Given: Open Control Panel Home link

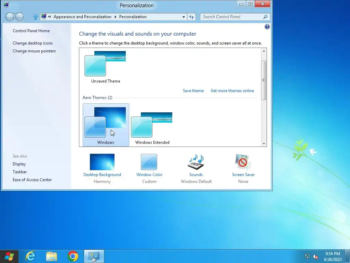Looking at the screenshot, I should [x=31, y=31].
